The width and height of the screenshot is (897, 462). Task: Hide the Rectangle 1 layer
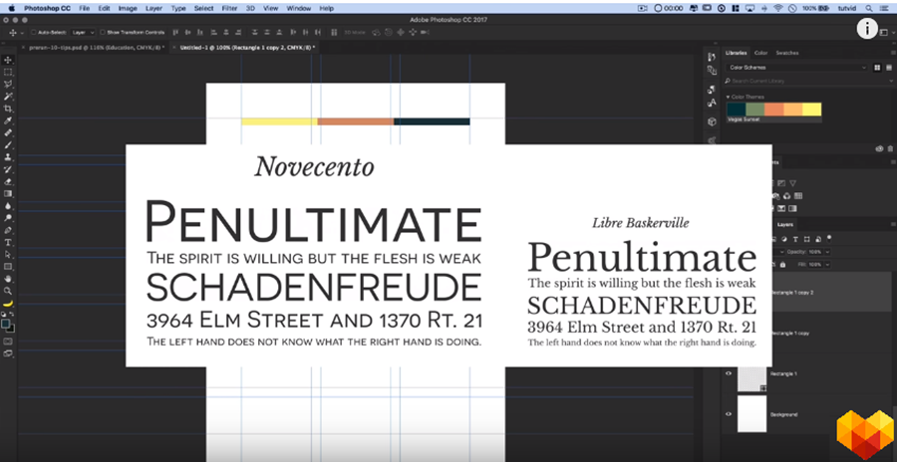[x=729, y=373]
